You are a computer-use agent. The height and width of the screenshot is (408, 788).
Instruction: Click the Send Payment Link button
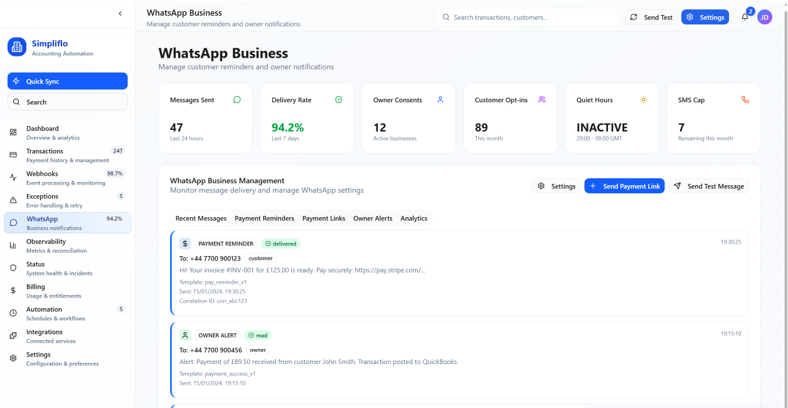(x=624, y=186)
